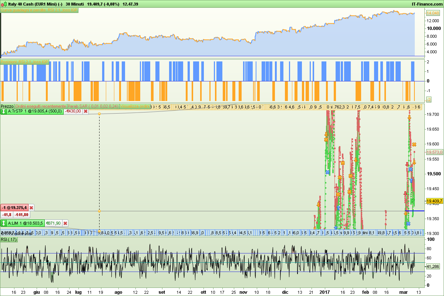
Task: Click the 30 Minuti timeframe in title
Action: tap(75, 4)
